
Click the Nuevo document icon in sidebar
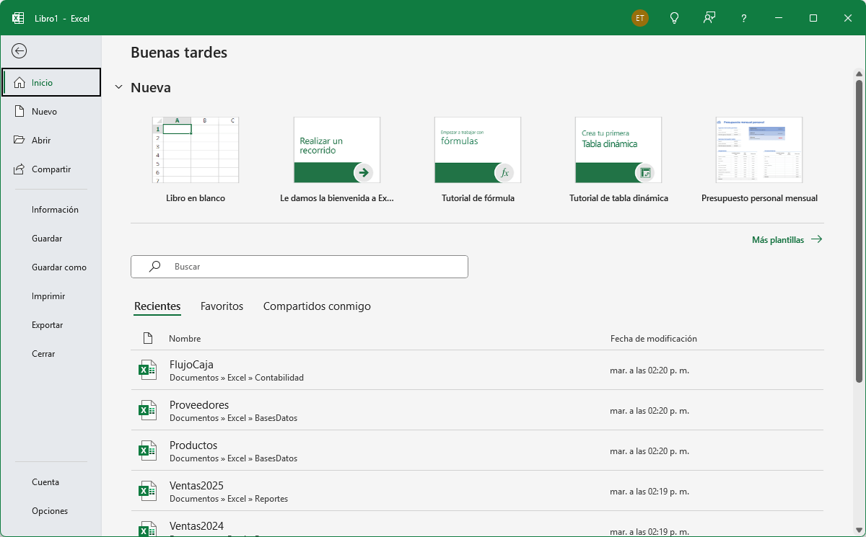(19, 111)
